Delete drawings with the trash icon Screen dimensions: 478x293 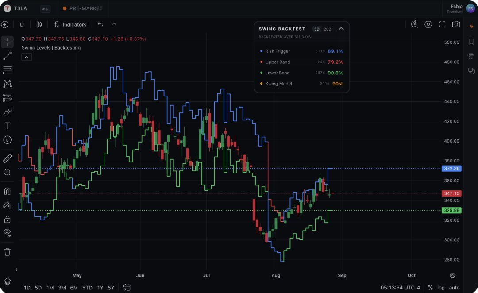tap(8, 252)
